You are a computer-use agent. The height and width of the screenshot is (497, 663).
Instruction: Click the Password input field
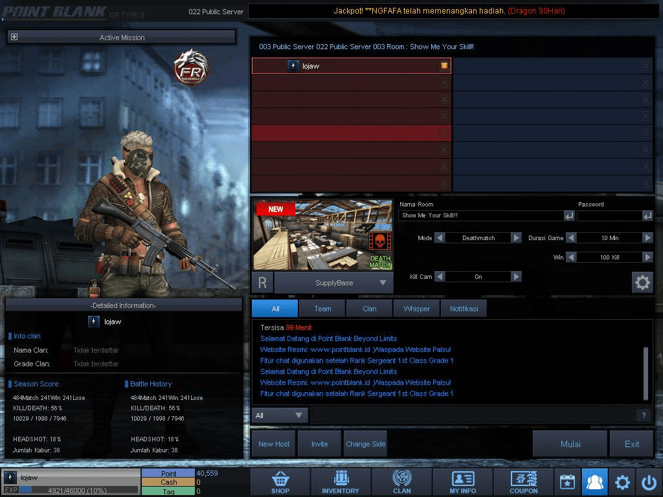610,216
